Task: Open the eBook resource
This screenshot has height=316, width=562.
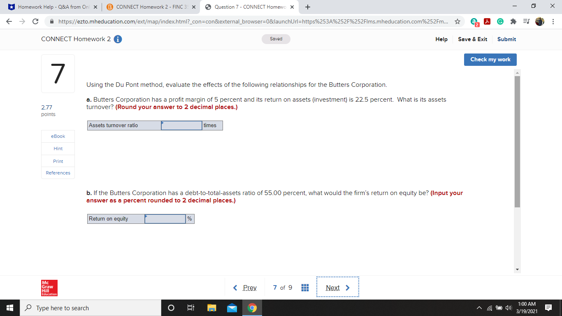Action: [x=58, y=136]
